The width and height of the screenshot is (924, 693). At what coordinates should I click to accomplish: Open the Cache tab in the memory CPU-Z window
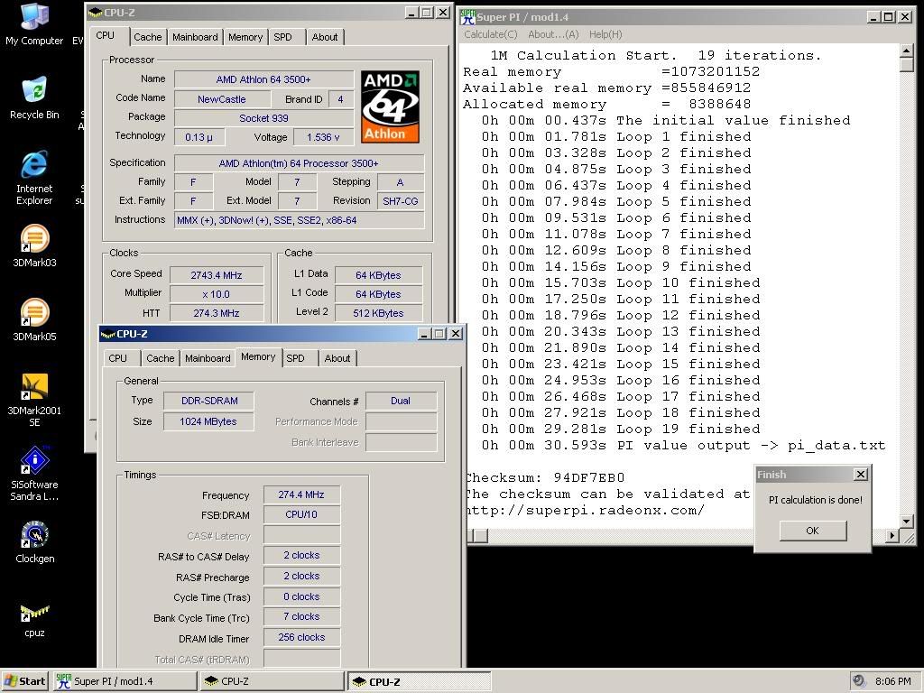coord(161,358)
